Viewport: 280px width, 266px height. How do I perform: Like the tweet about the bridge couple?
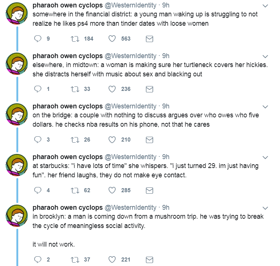coord(112,140)
